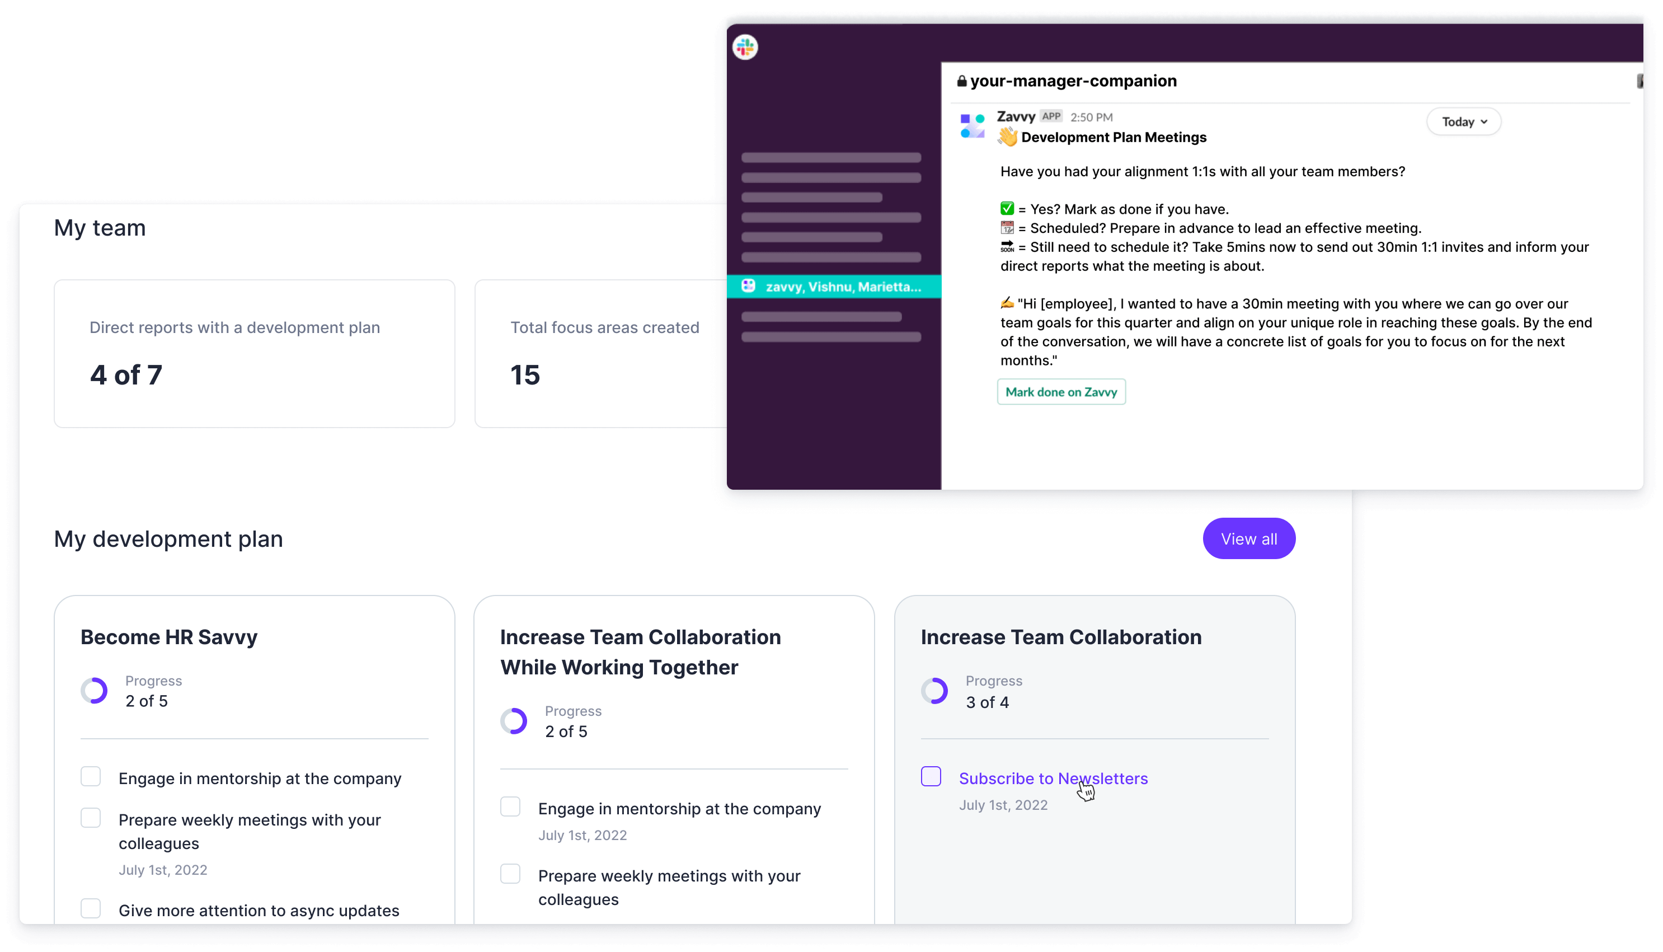1663x952 pixels.
Task: Click the channel lock icon
Action: pyautogui.click(x=961, y=81)
